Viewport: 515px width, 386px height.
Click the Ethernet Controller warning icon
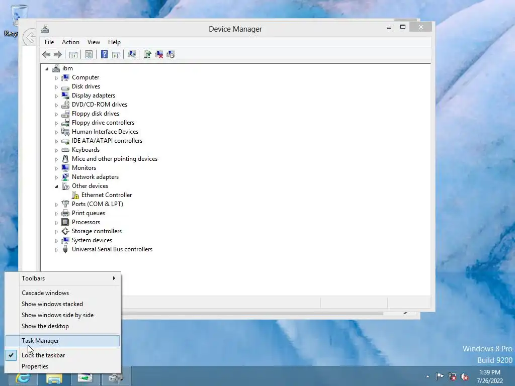point(75,196)
